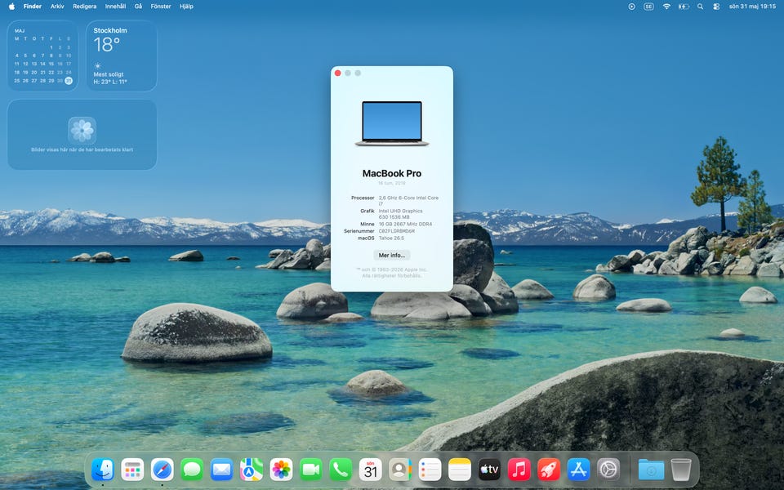Click the Photos widget on desktop
Image resolution: width=784 pixels, height=490 pixels.
(x=82, y=135)
